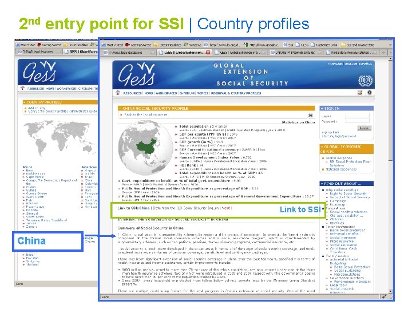Click the home arrow icon in the back GESS window

[x=22, y=88]
